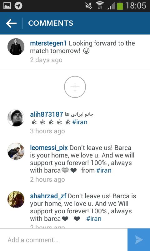
Task: Load more comments with plus circle
Action: 75,87
